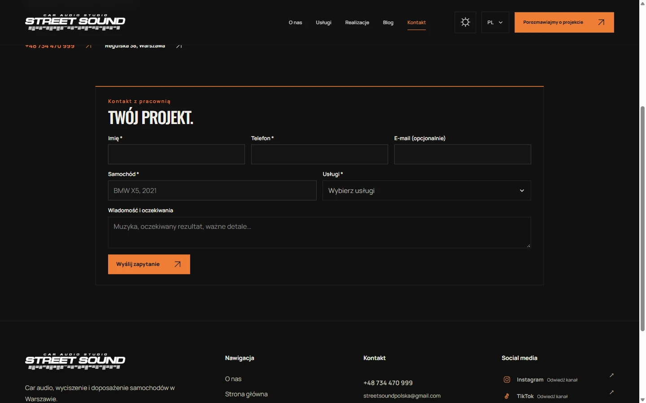Click the Instagram icon in footer
The width and height of the screenshot is (646, 403).
pos(507,380)
